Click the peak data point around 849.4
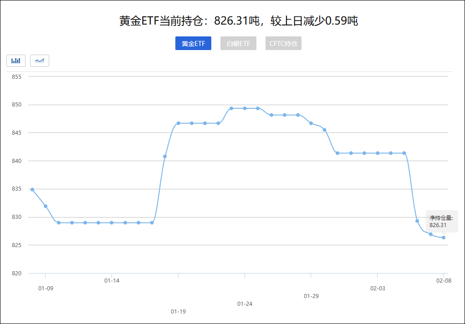465x324 pixels. 245,108
